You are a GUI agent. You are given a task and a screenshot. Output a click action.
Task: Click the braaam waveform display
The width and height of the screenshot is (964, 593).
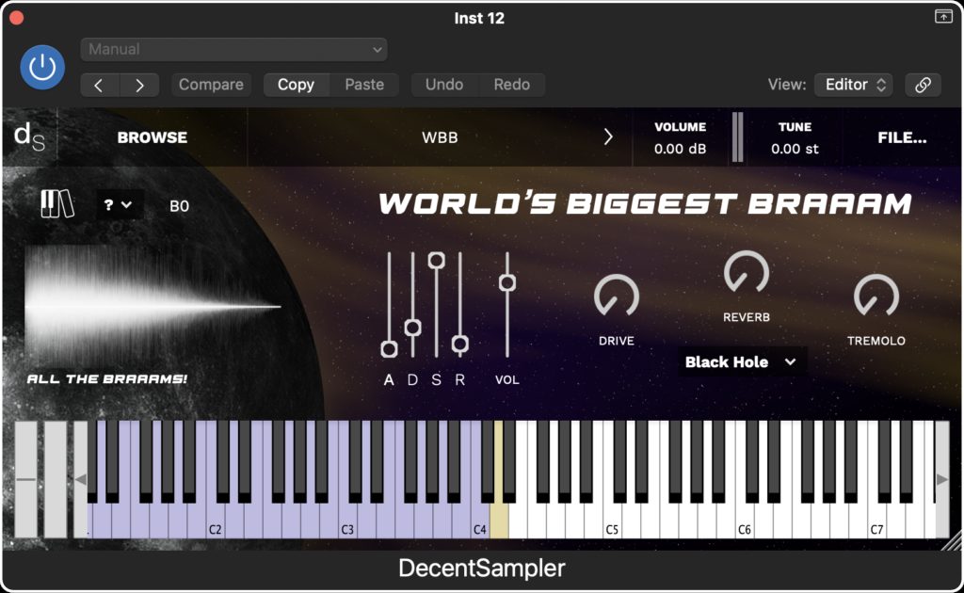click(x=153, y=306)
